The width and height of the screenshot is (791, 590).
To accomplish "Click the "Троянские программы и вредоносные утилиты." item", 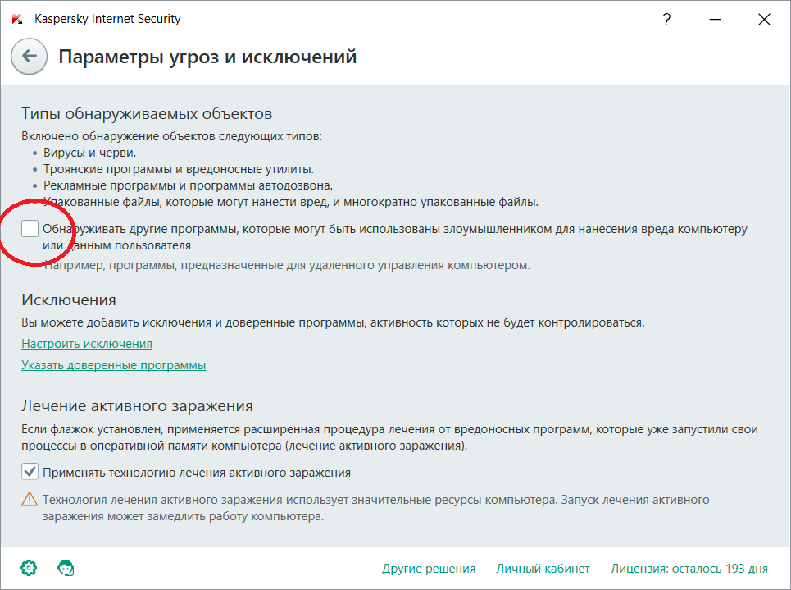I will 179,169.
